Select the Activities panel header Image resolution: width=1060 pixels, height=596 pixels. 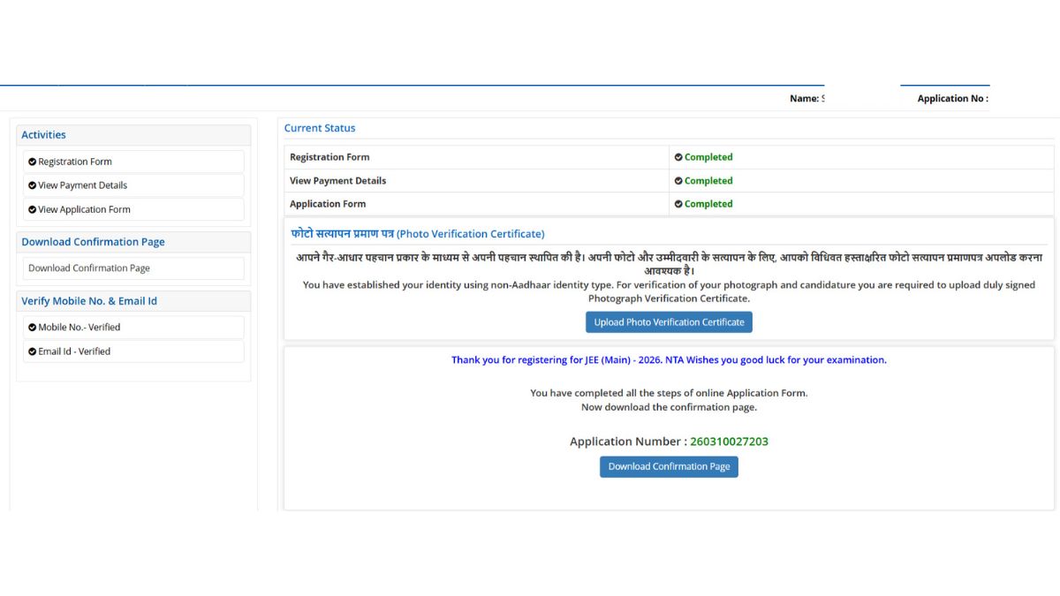pyautogui.click(x=44, y=135)
